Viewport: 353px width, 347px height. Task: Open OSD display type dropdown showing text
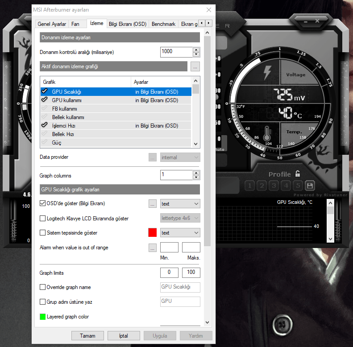click(x=180, y=204)
